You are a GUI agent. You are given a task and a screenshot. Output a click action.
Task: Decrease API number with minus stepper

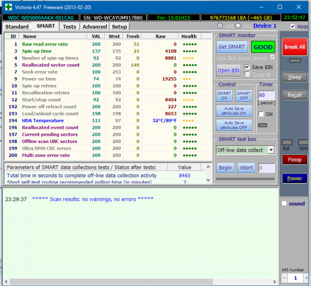pyautogui.click(x=284, y=278)
